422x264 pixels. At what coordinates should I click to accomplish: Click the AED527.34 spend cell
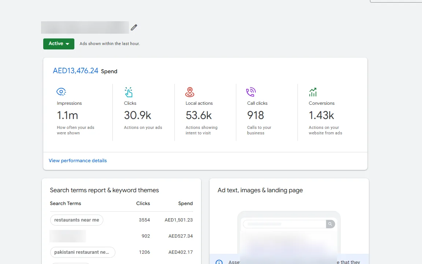coord(181,236)
